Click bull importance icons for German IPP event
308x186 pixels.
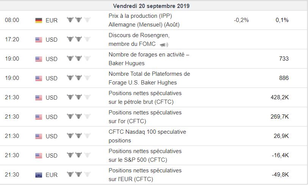[79, 20]
